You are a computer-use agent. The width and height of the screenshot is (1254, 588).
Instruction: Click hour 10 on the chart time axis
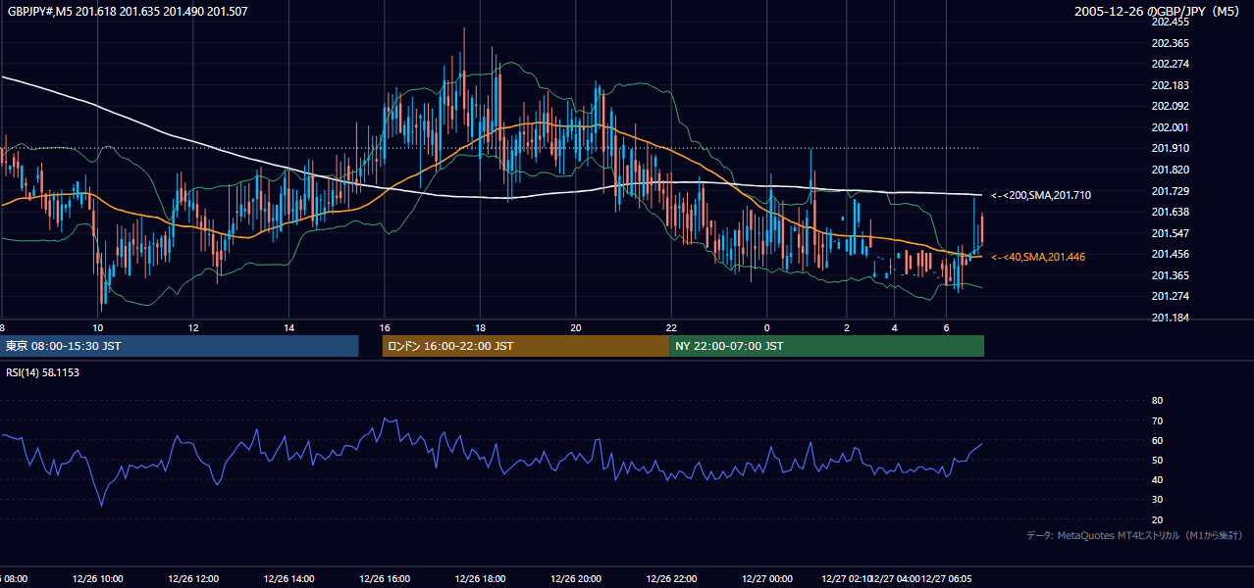(97, 327)
